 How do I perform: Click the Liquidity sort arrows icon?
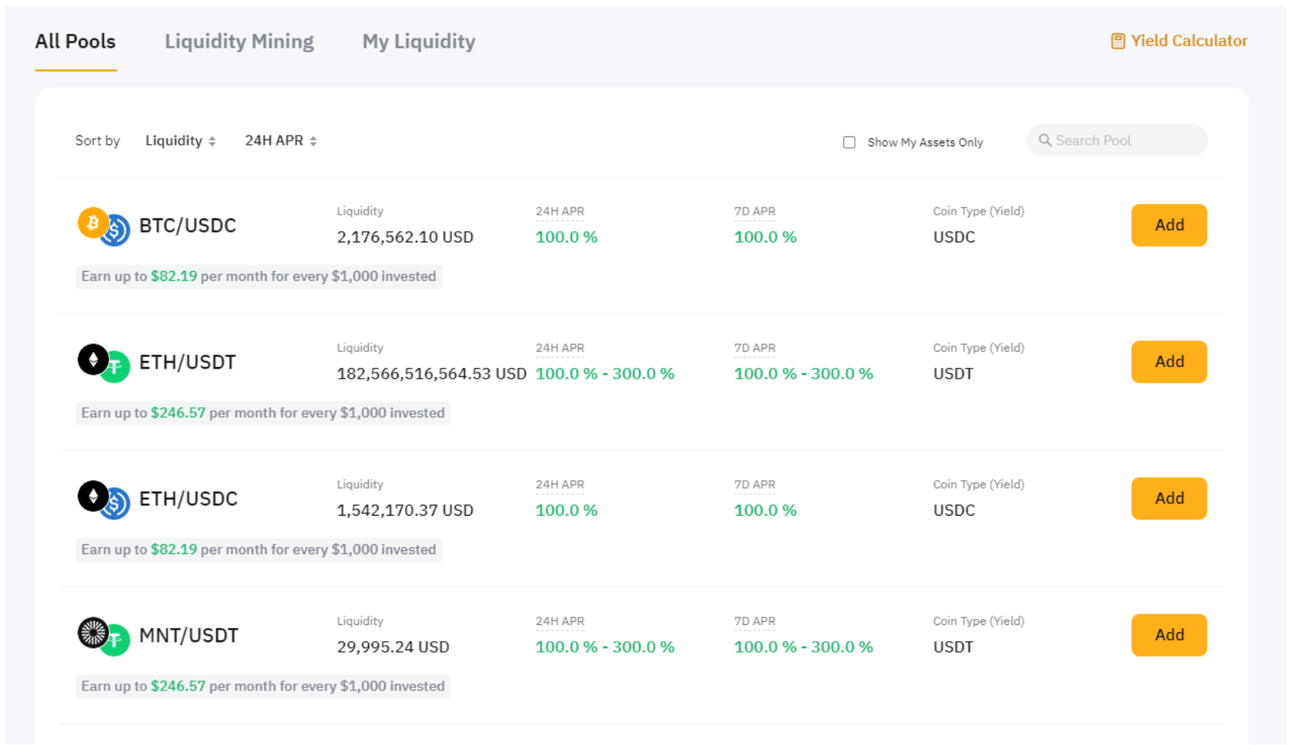[213, 142]
